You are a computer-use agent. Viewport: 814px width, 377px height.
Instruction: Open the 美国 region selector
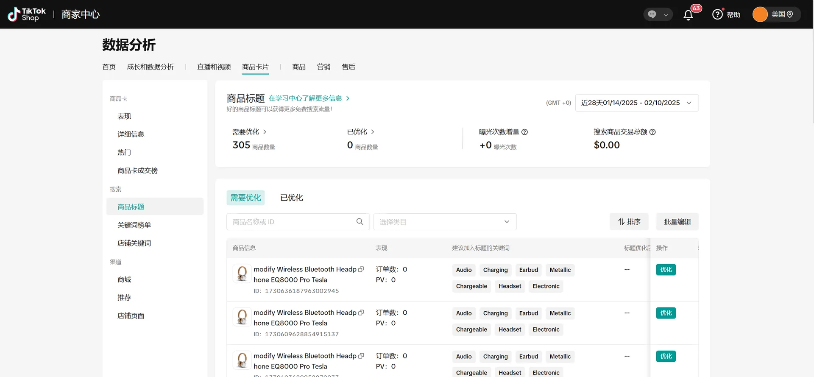tap(782, 14)
